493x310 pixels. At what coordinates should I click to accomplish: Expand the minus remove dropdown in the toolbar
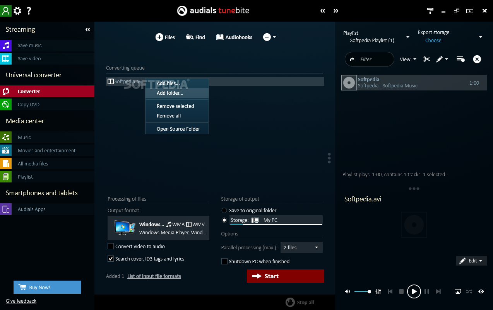click(x=269, y=37)
